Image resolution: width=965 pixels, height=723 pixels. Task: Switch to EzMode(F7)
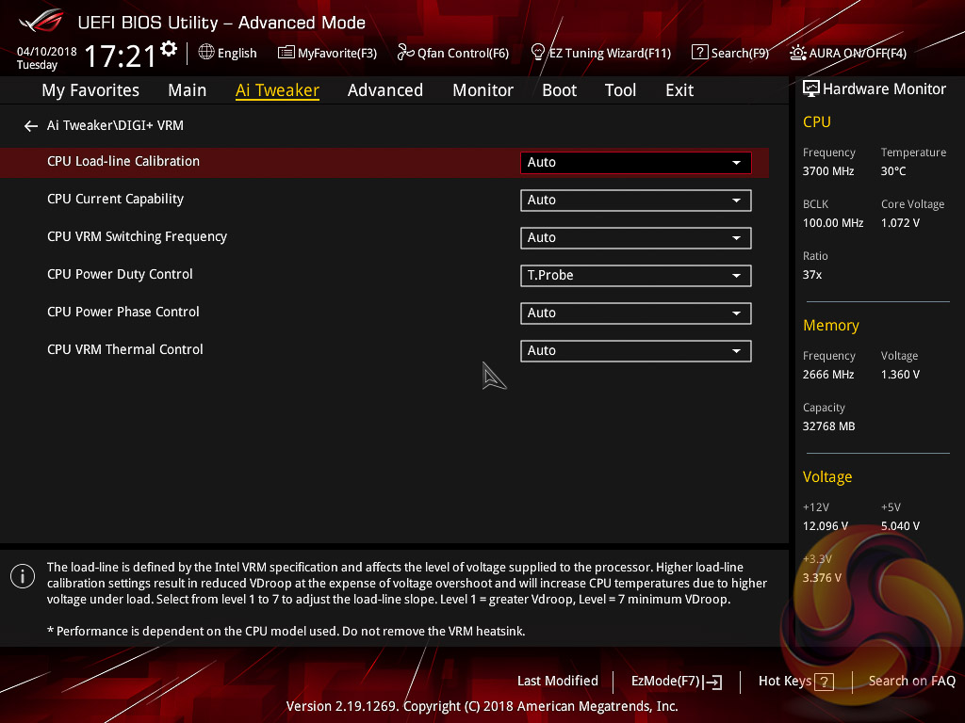[677, 682]
